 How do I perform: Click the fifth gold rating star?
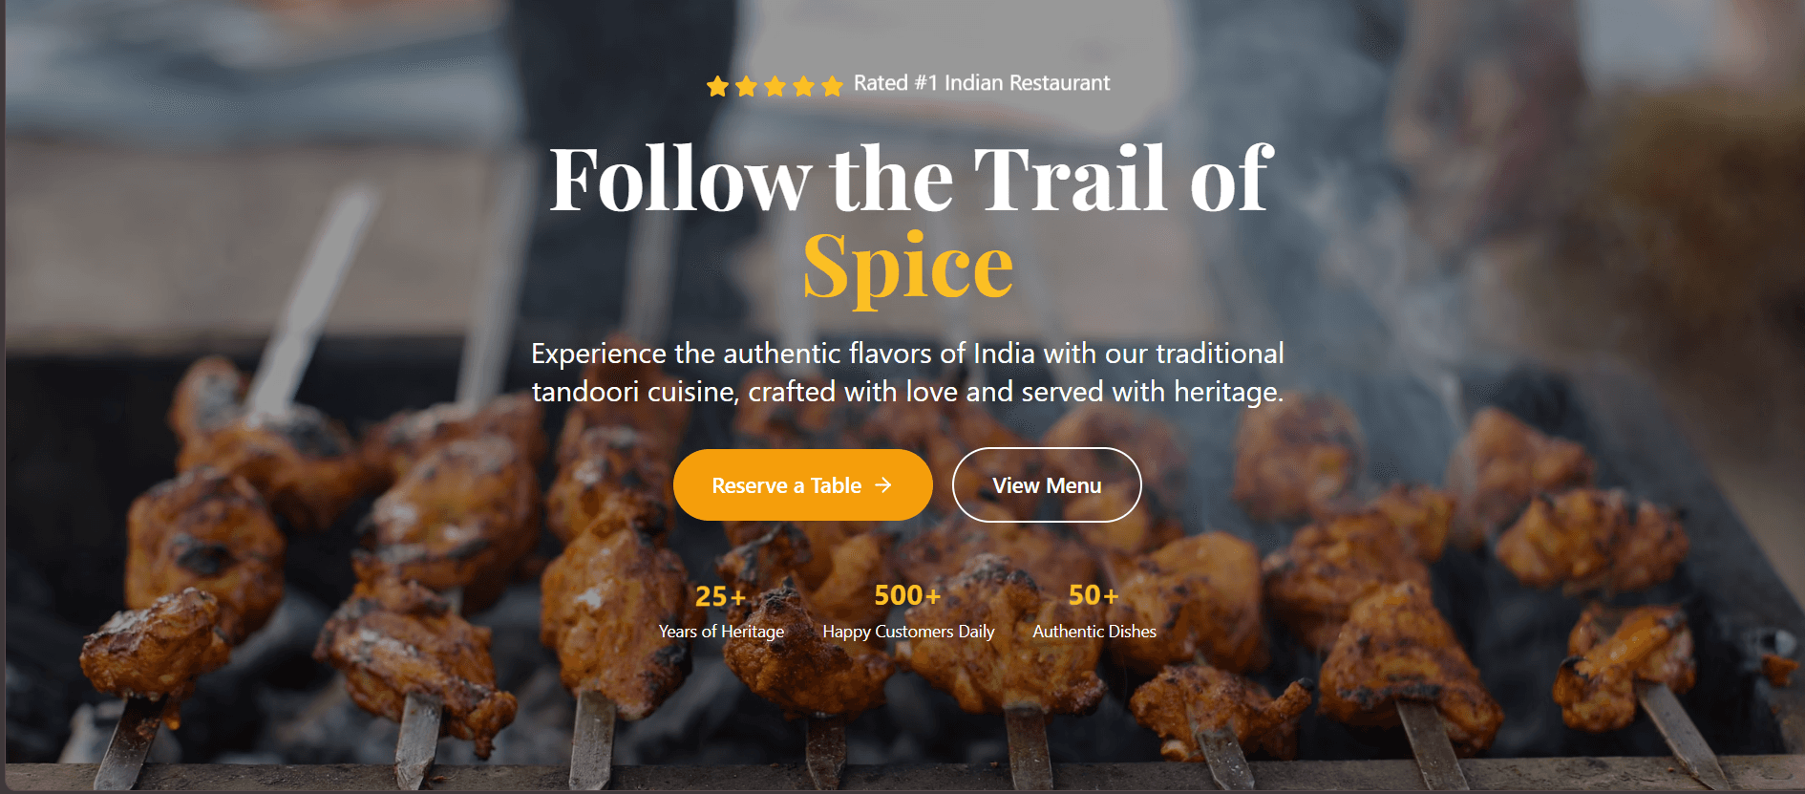[832, 87]
